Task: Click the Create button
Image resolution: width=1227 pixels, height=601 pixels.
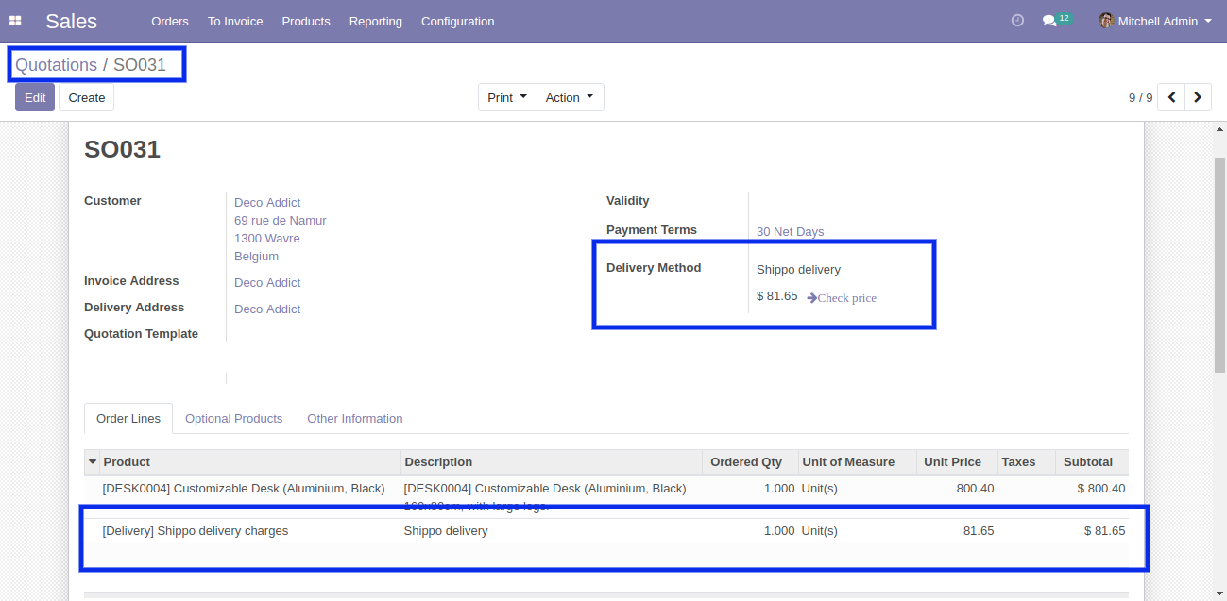Action: (x=87, y=97)
